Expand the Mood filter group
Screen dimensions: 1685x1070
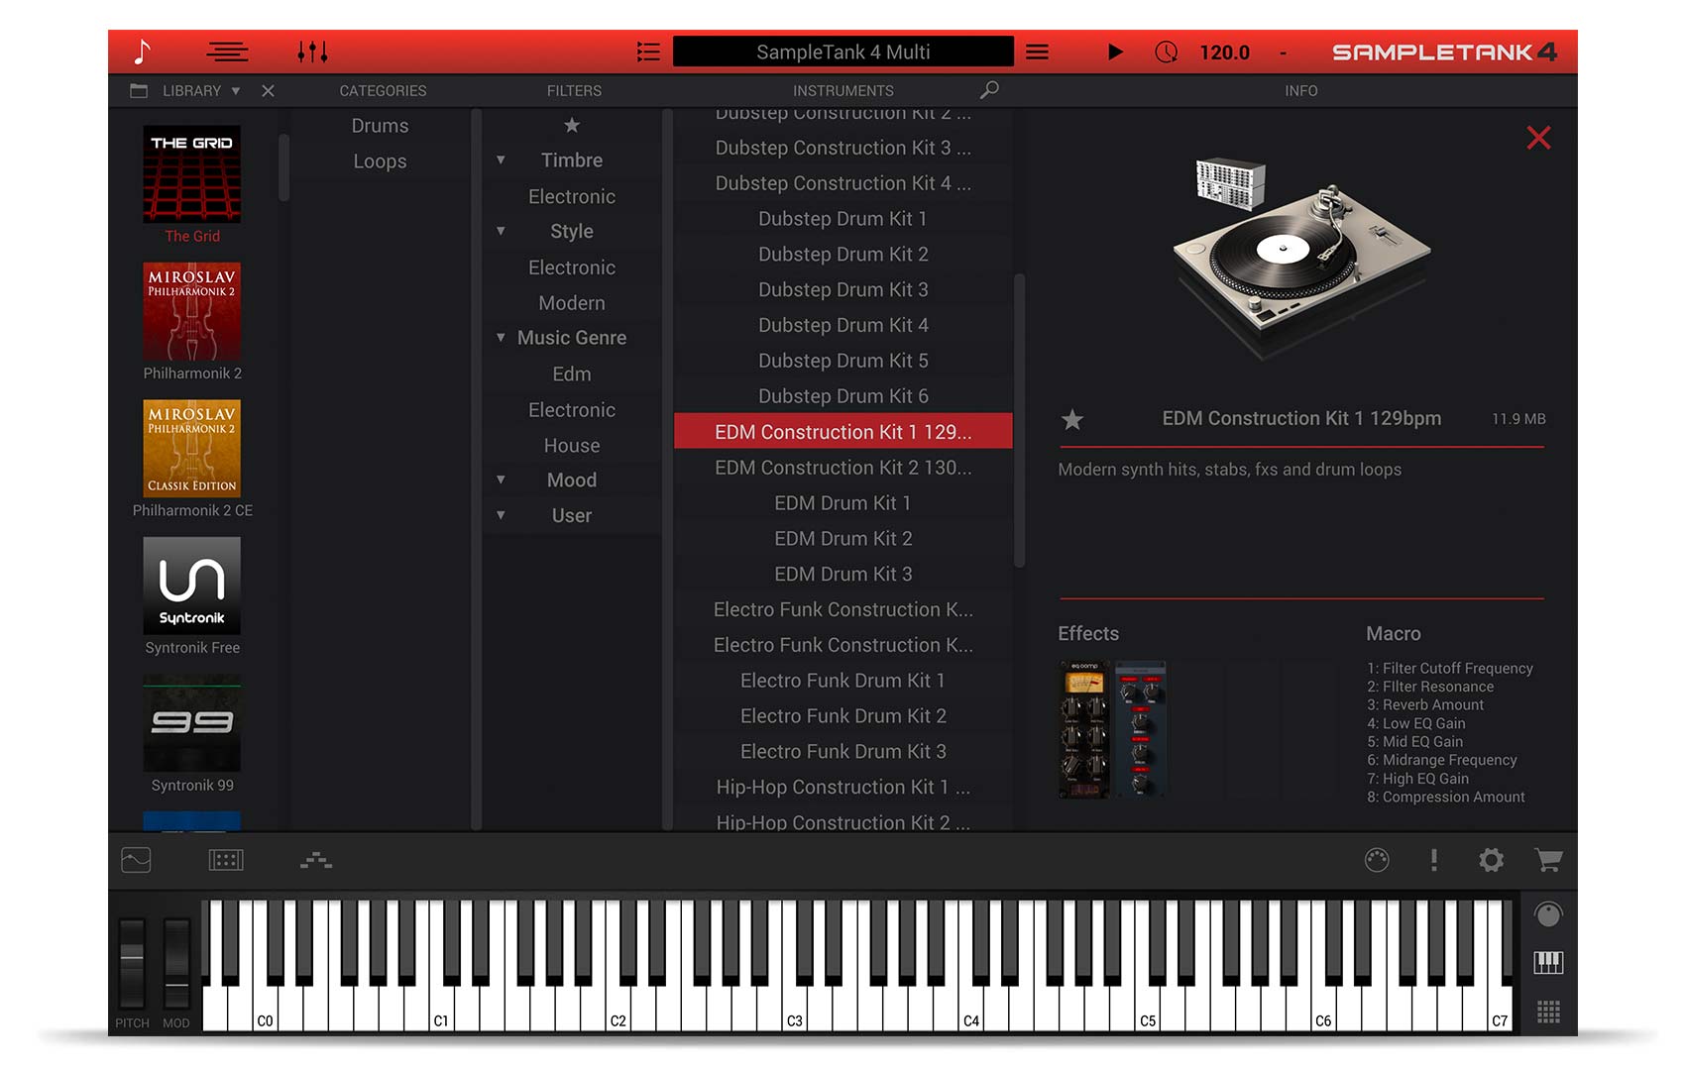pos(502,481)
